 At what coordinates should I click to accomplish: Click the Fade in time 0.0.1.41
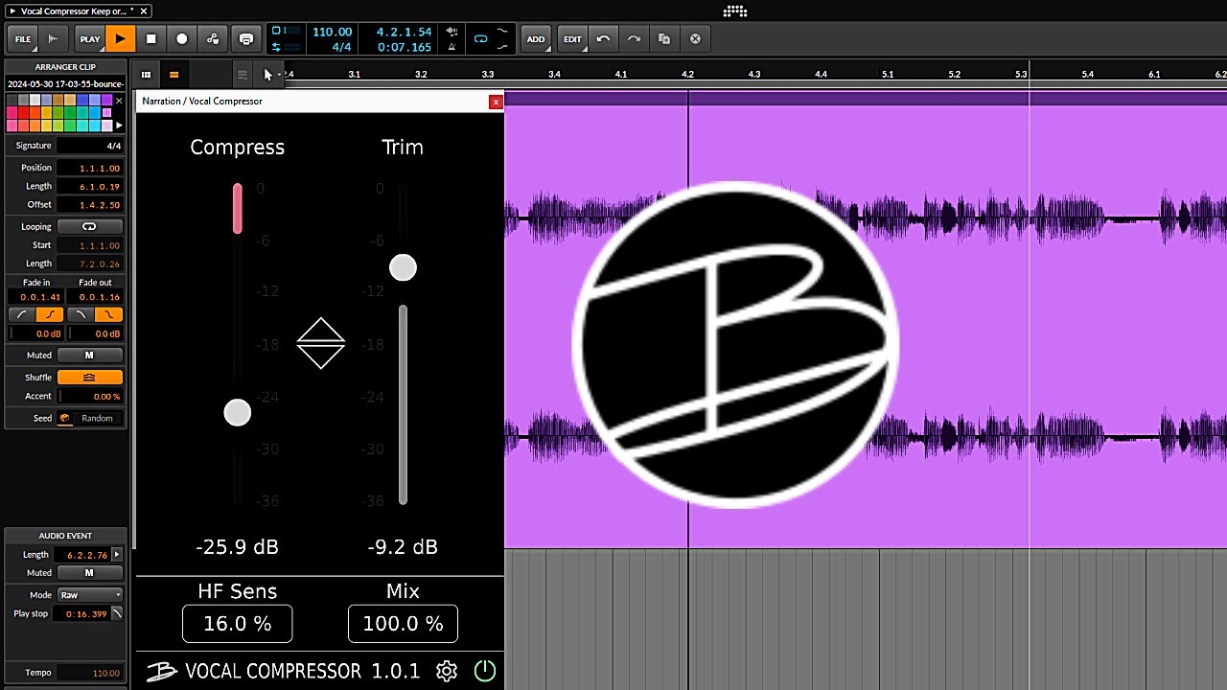pyautogui.click(x=35, y=297)
